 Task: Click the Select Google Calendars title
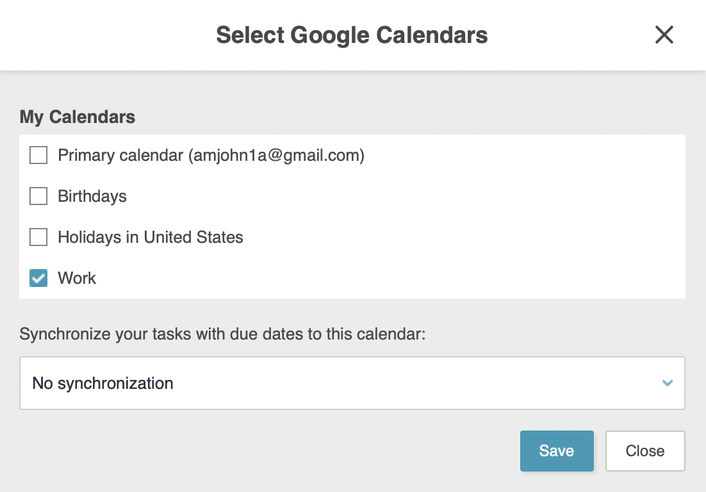(352, 35)
